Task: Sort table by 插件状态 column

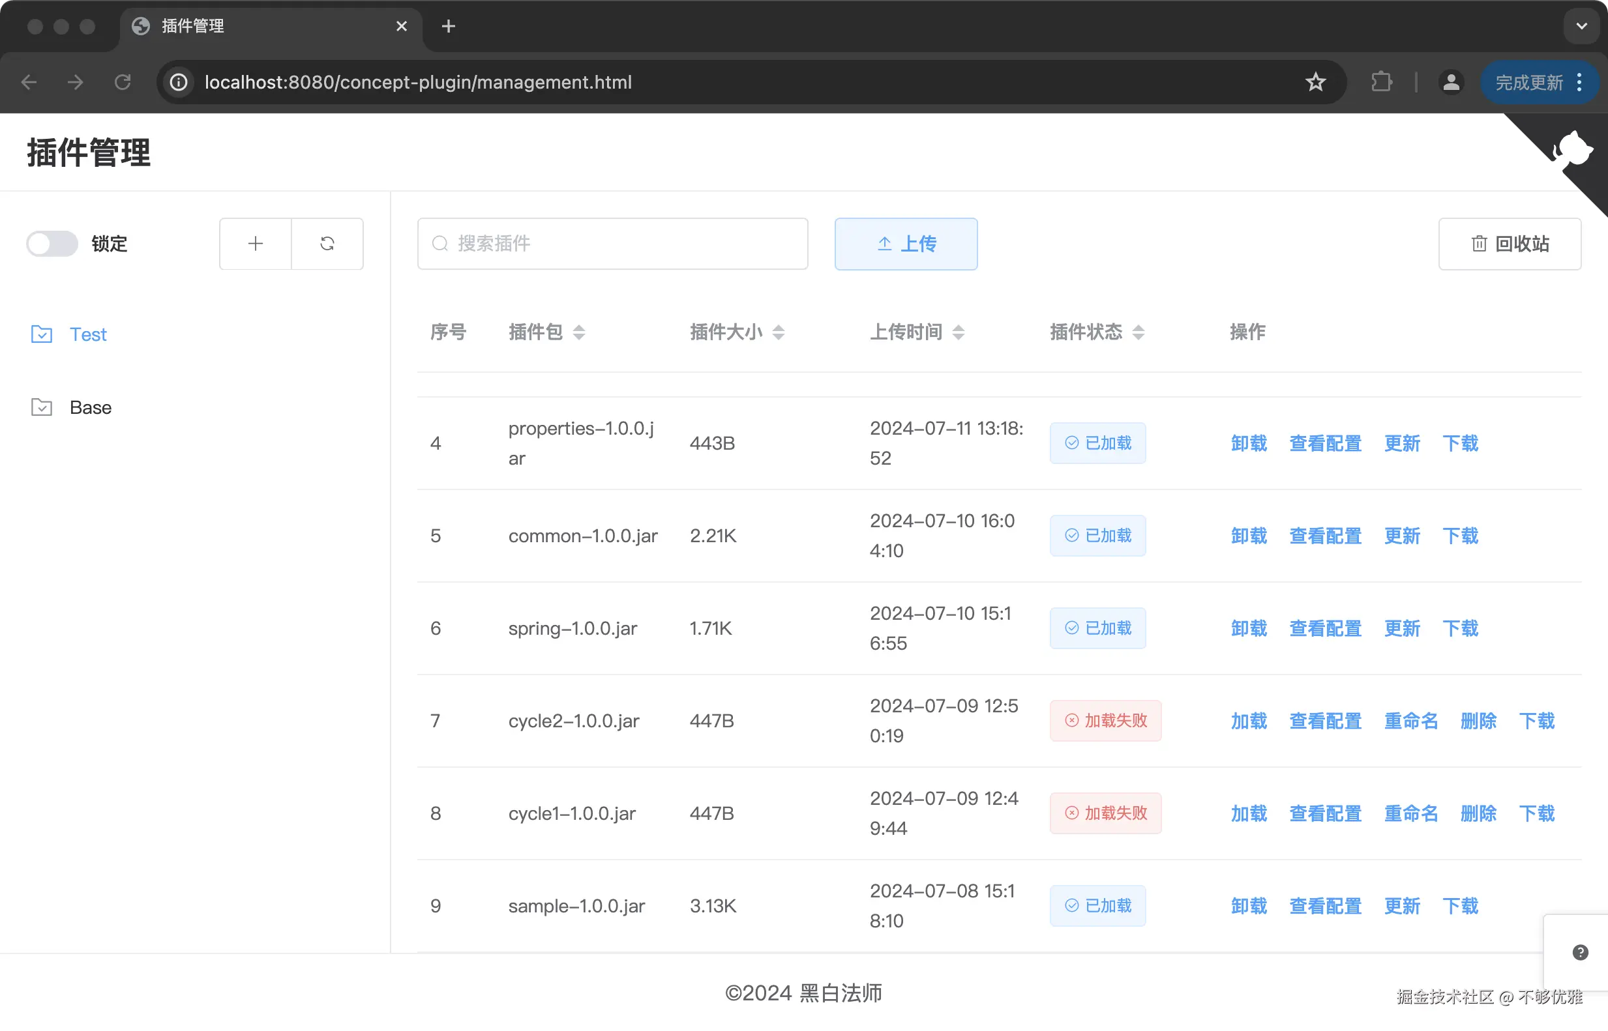Action: (x=1138, y=332)
